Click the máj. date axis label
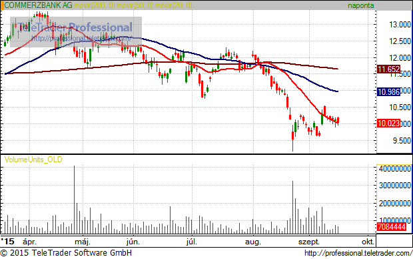Viewport: 413px width, 259px height. (83, 242)
